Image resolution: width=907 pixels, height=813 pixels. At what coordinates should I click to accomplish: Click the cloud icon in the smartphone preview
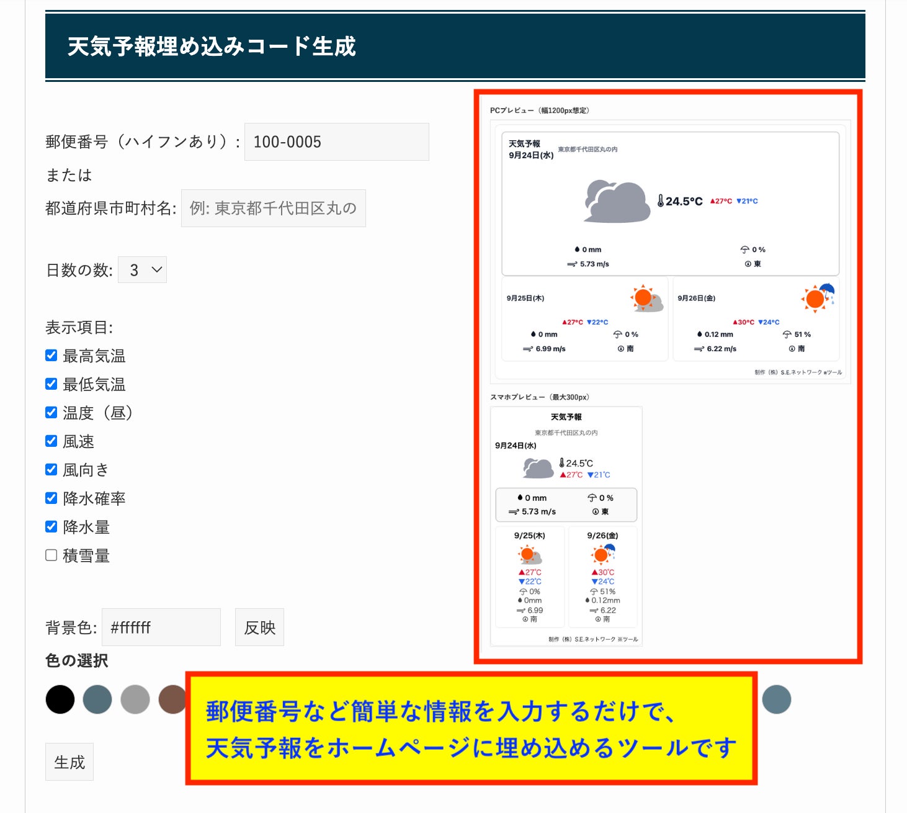click(538, 468)
